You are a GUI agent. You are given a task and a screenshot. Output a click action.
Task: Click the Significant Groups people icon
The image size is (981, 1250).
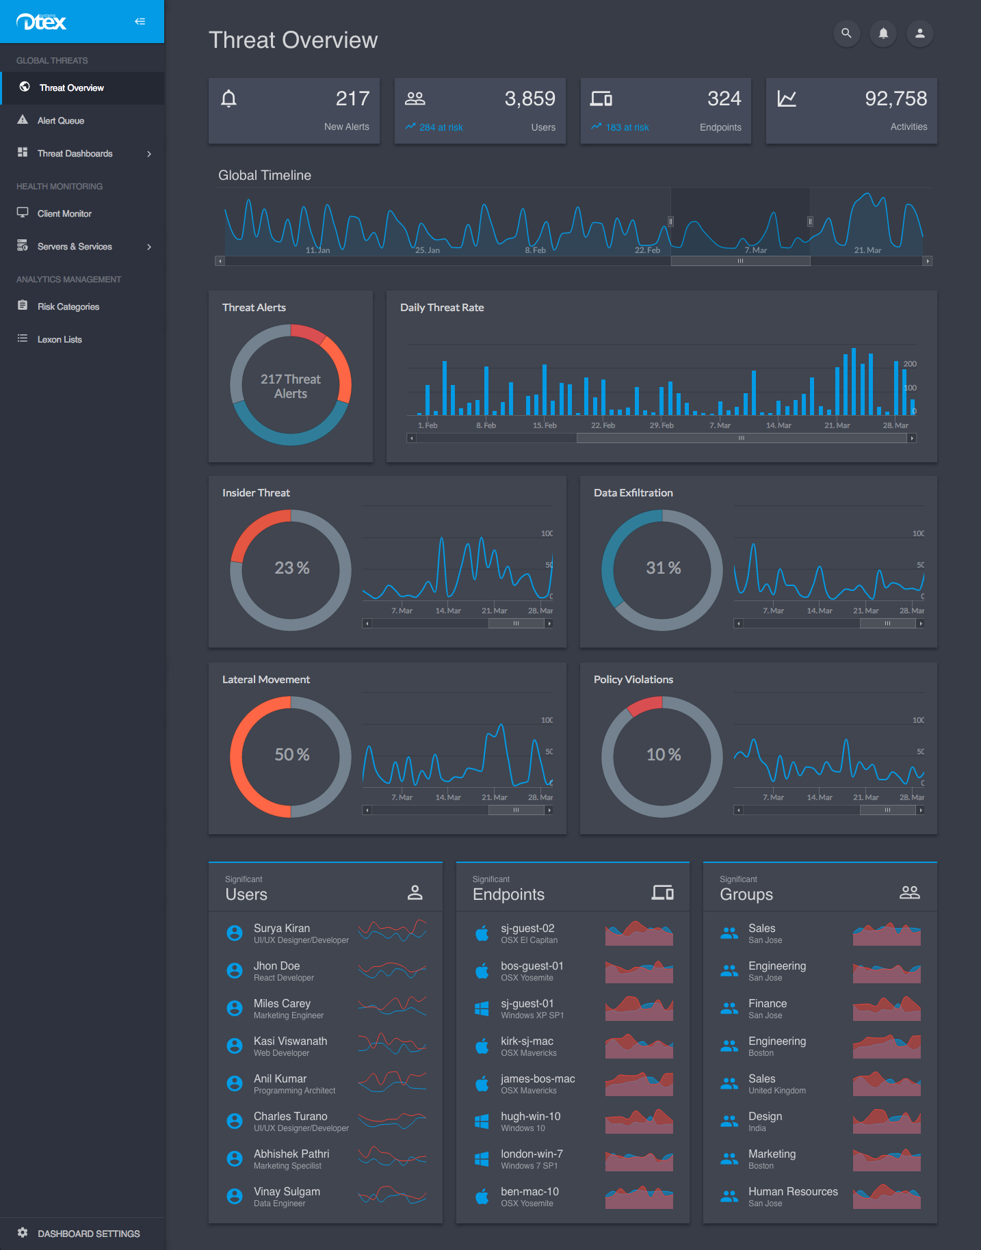(x=910, y=892)
